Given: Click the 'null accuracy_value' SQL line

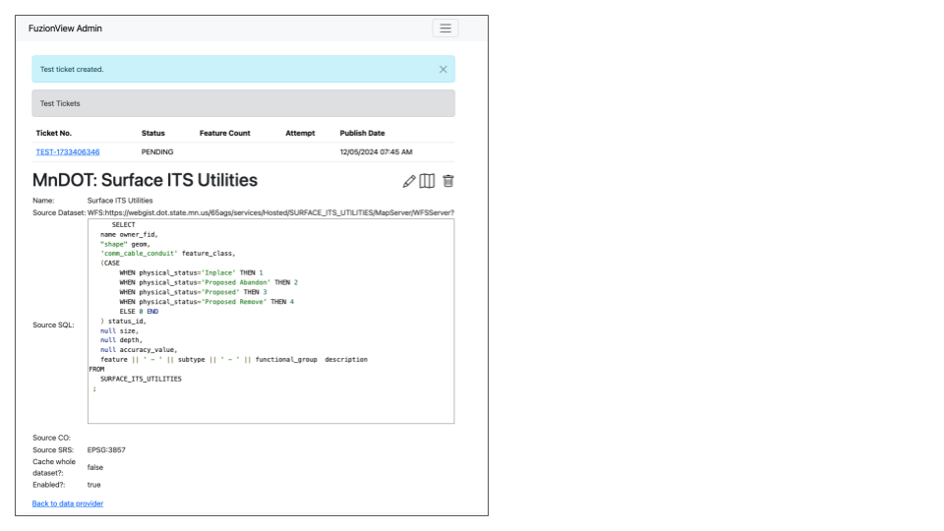Looking at the screenshot, I should coord(139,349).
